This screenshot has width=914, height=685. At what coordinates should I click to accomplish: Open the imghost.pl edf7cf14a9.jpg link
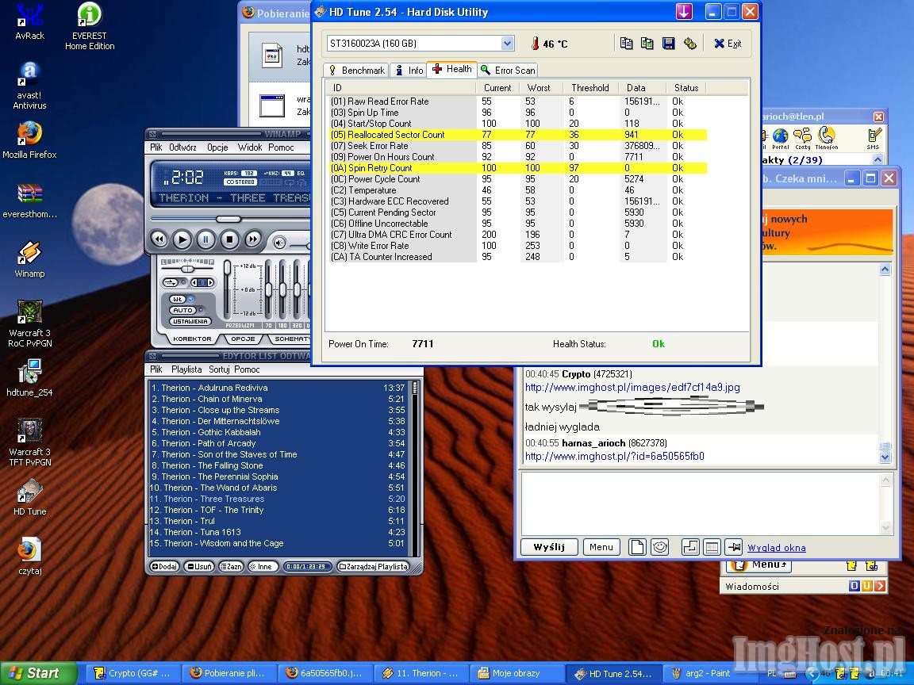point(632,388)
